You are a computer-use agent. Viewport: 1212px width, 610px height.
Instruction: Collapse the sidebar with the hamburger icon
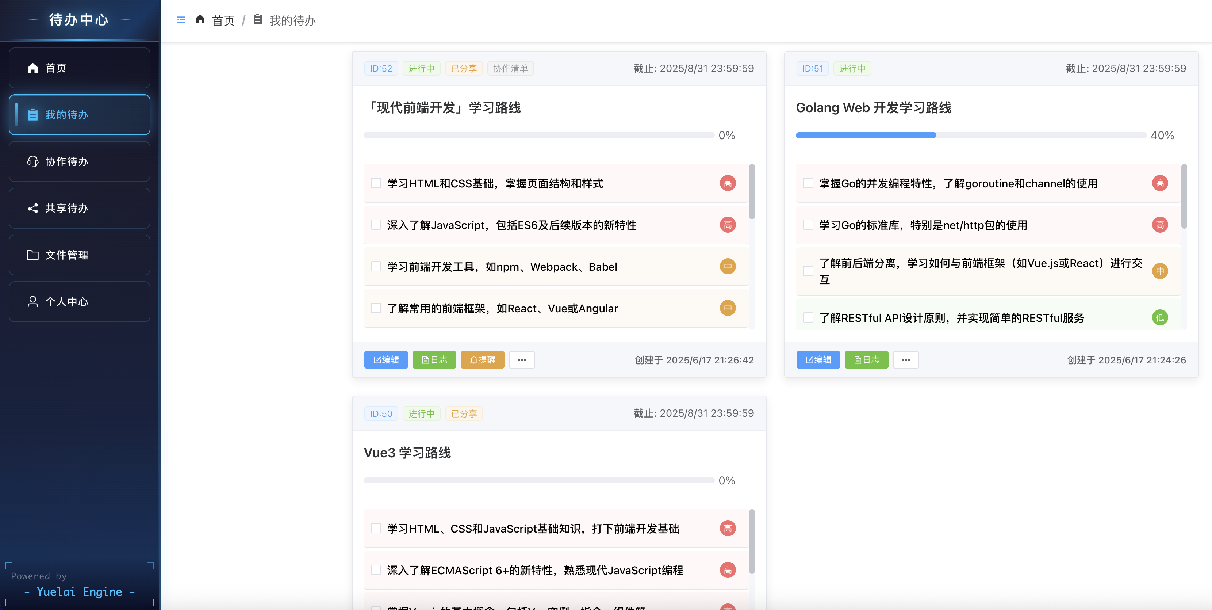click(181, 20)
